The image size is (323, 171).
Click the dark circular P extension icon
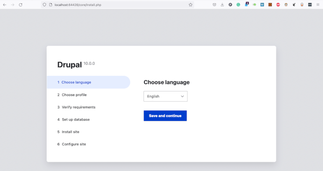coord(230,5)
